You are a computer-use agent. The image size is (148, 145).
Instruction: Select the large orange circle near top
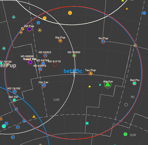(x=70, y=13)
